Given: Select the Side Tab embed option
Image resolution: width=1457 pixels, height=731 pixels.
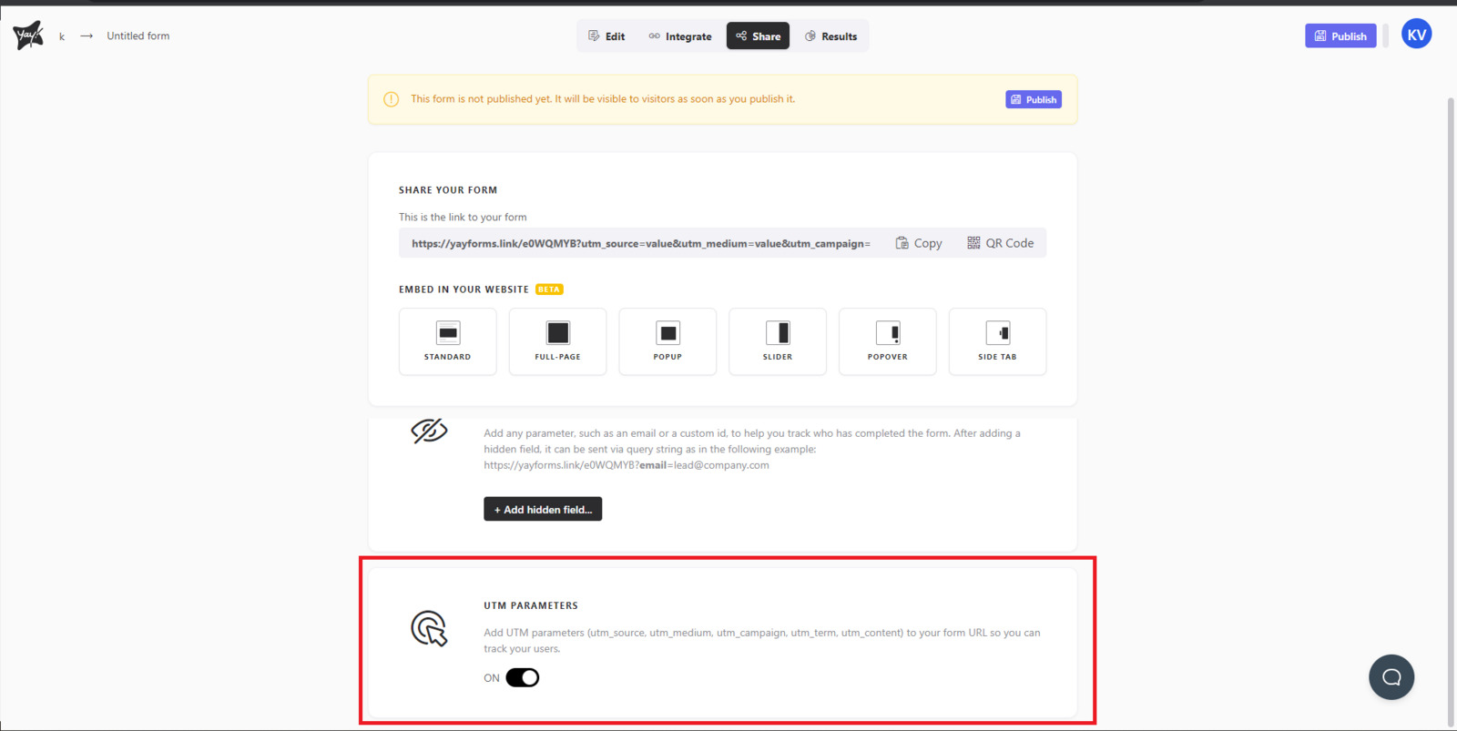Looking at the screenshot, I should click(997, 341).
